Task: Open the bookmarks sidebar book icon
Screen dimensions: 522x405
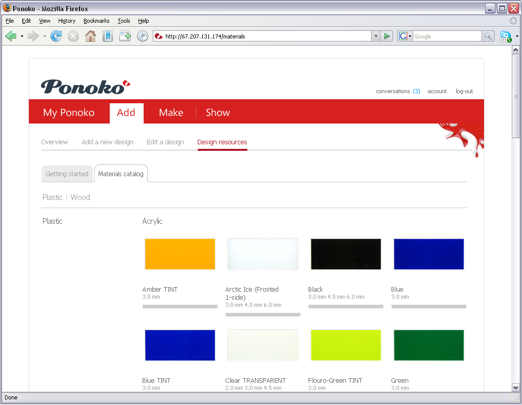Action: pos(107,36)
